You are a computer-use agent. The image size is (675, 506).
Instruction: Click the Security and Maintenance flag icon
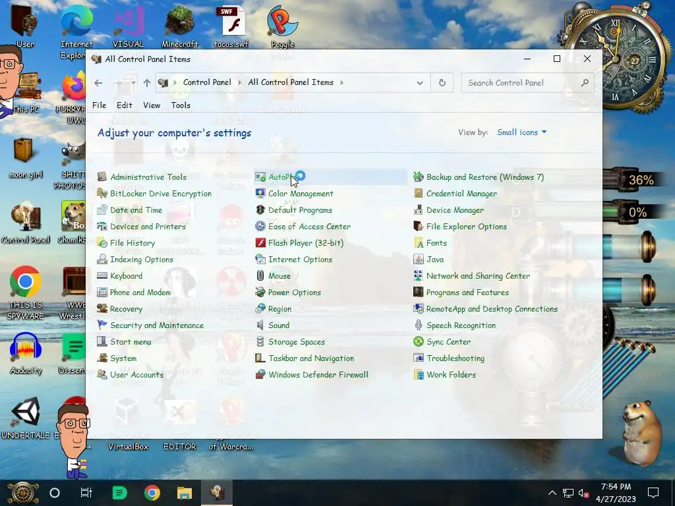tap(102, 325)
